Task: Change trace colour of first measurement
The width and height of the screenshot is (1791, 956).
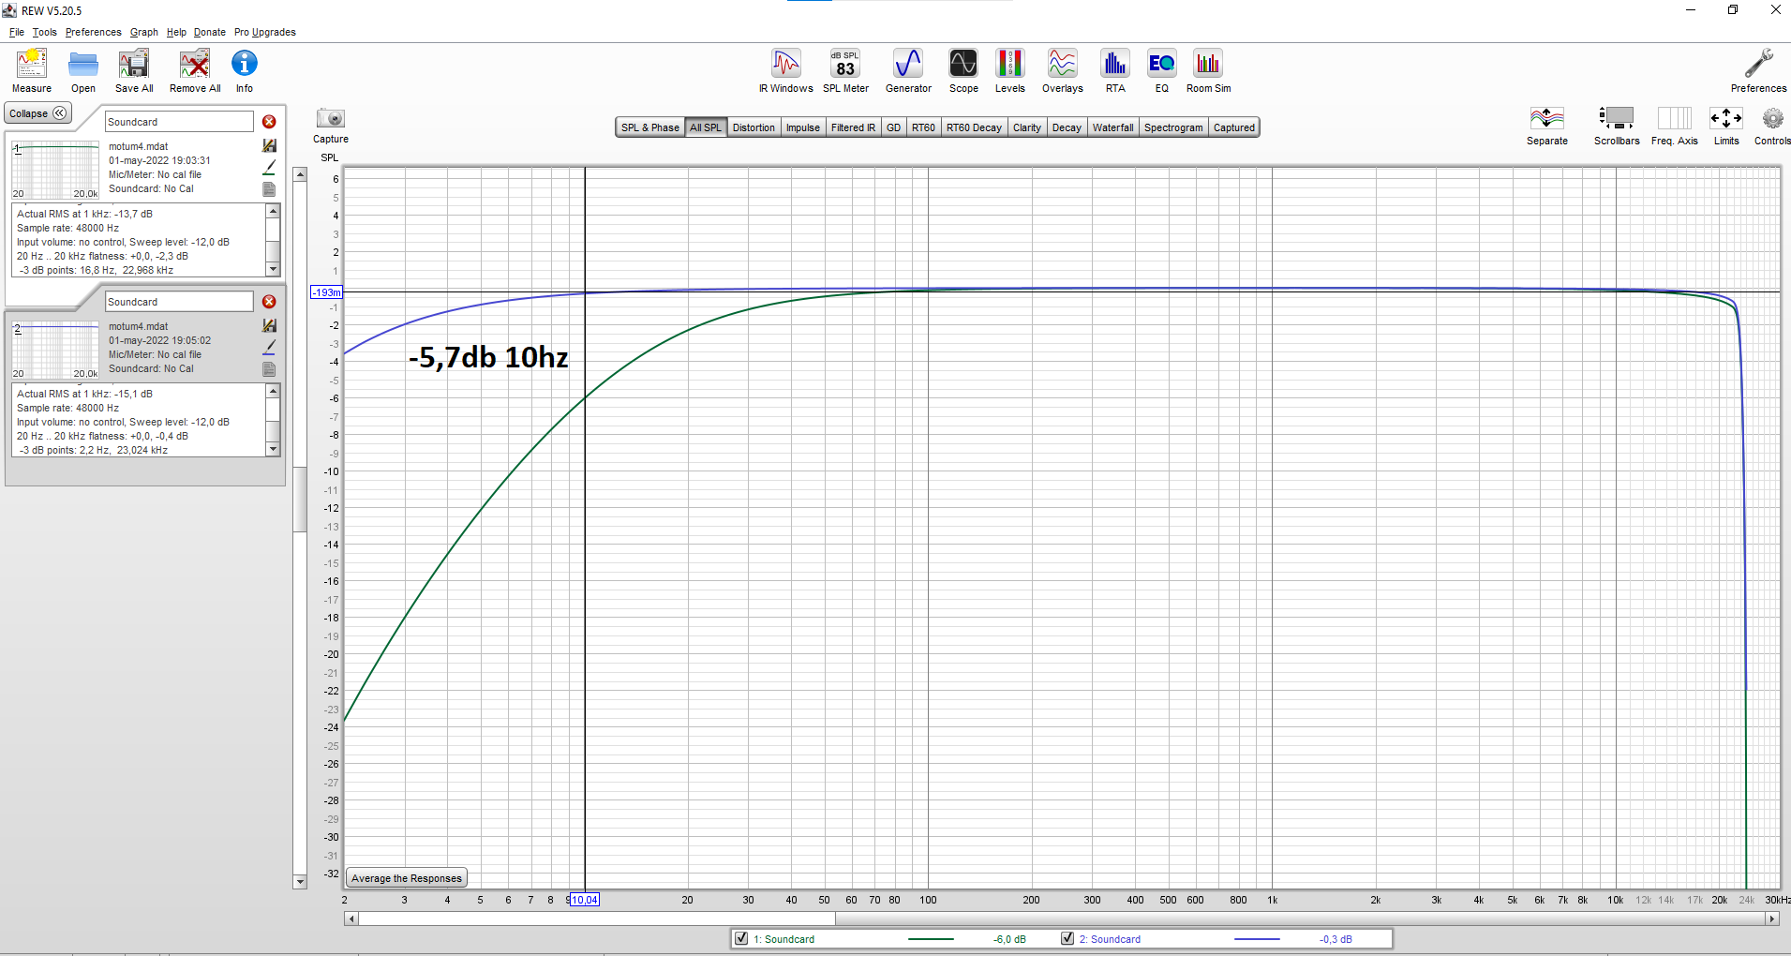Action: coord(270,167)
